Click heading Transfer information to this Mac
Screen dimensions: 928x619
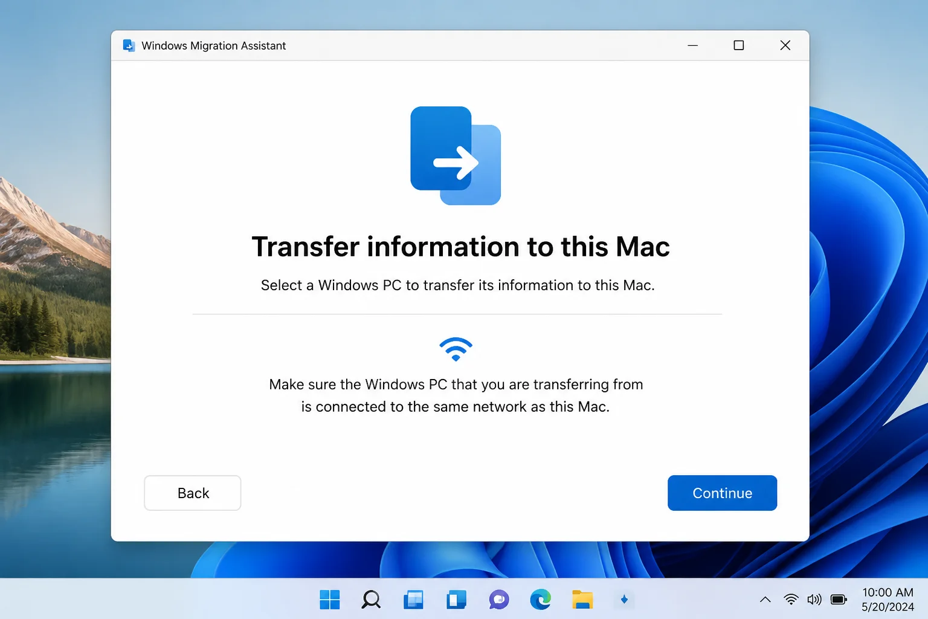click(x=460, y=247)
